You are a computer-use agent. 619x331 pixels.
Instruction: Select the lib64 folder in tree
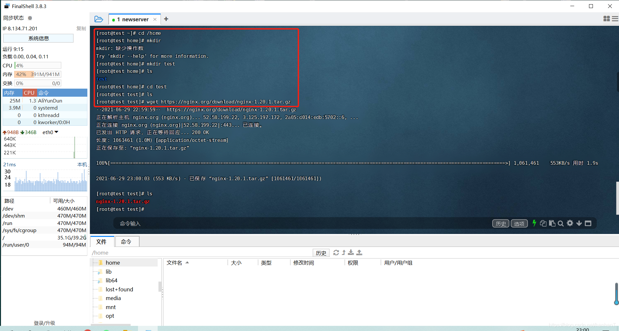pyautogui.click(x=111, y=280)
